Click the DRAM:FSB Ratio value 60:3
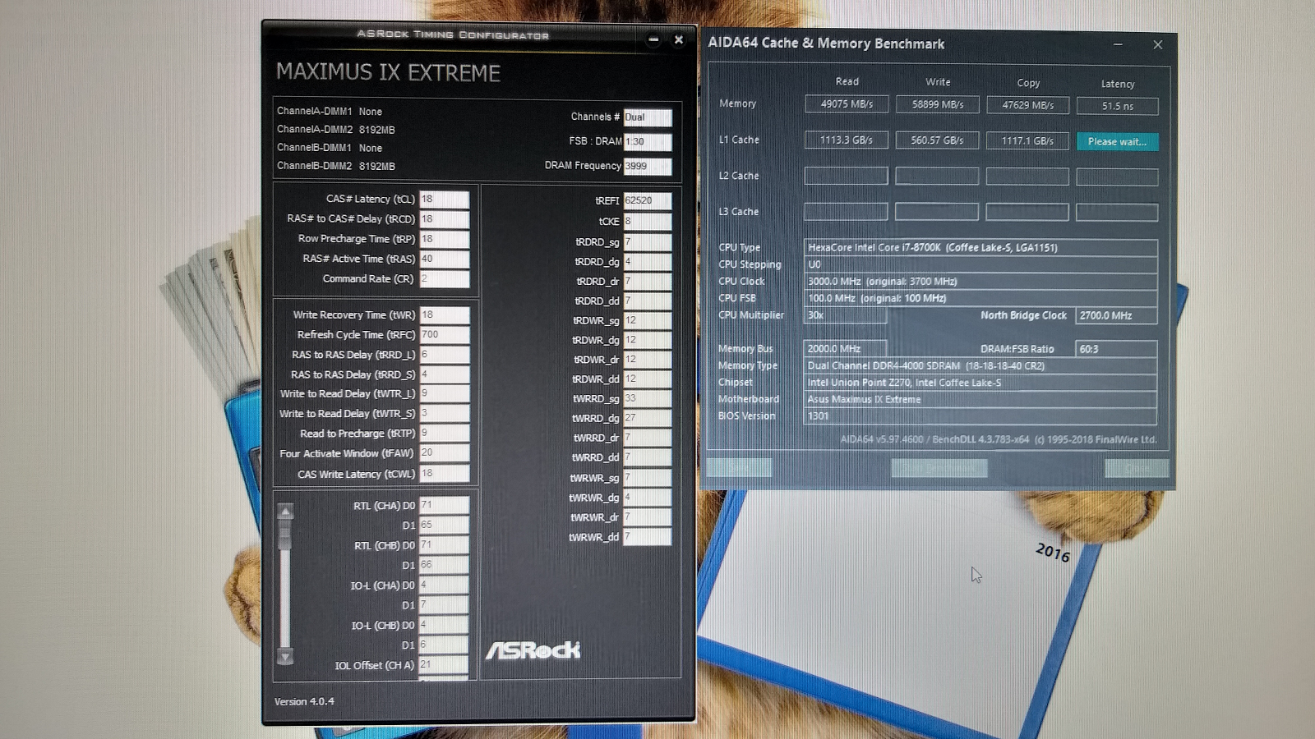 pyautogui.click(x=1117, y=349)
